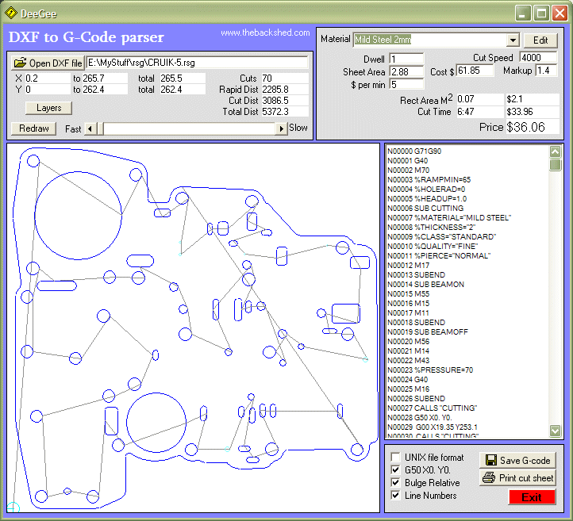
Task: Enable the UNIX file format checkbox
Action: point(395,458)
